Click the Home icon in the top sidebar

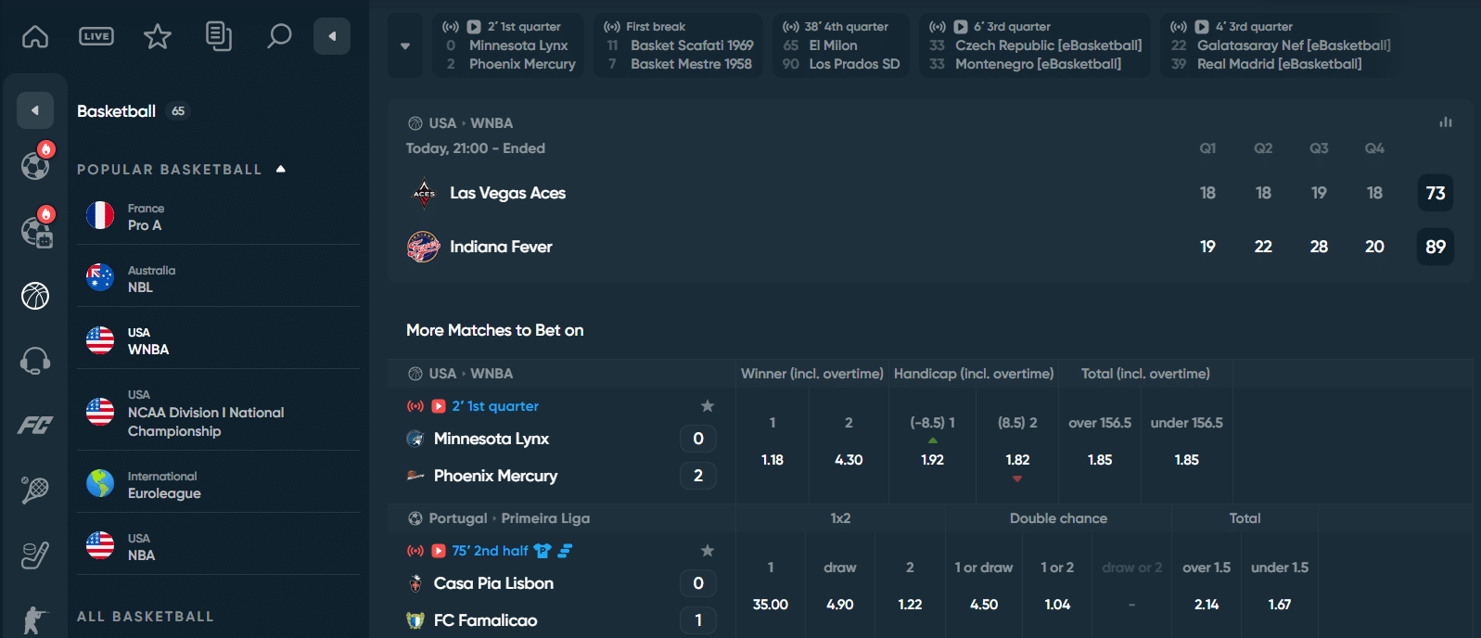click(34, 37)
